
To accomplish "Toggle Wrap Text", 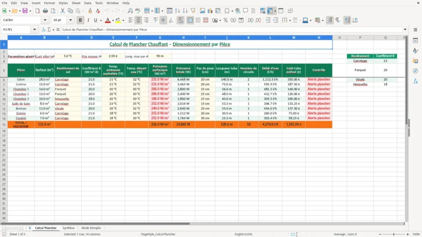I will [181, 20].
